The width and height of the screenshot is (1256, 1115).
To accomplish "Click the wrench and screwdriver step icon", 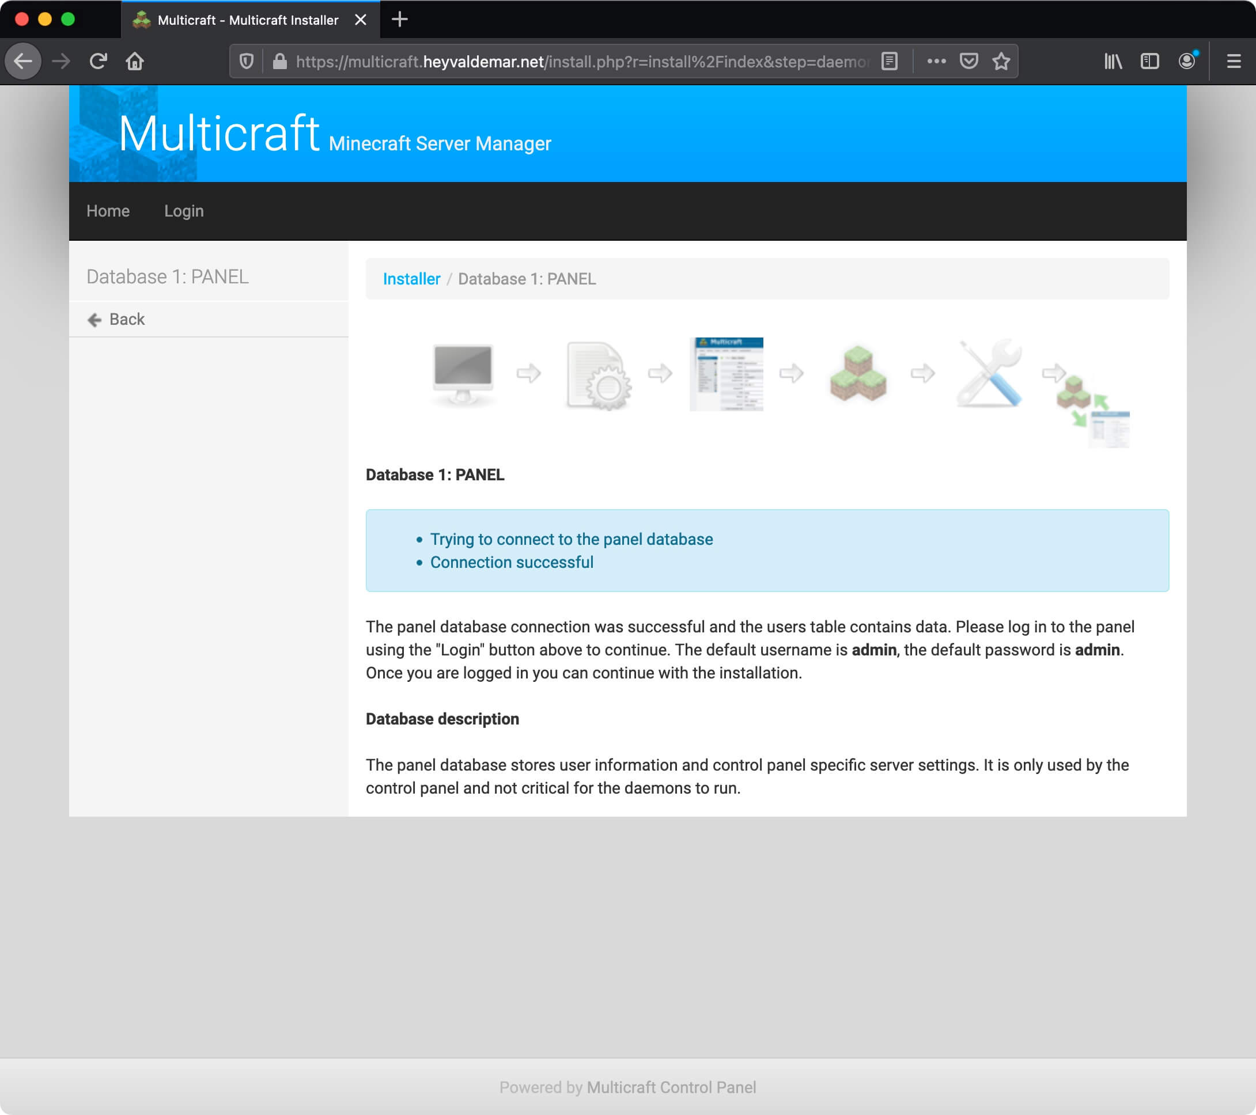I will click(x=989, y=373).
